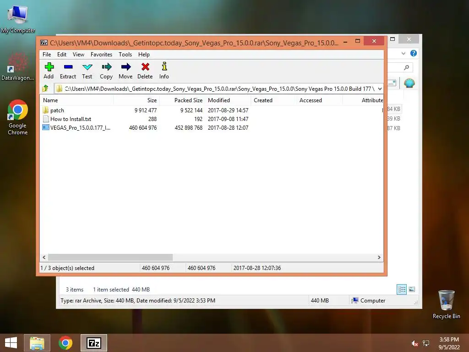Sort by the Size column header
The width and height of the screenshot is (469, 352).
pyautogui.click(x=136, y=100)
